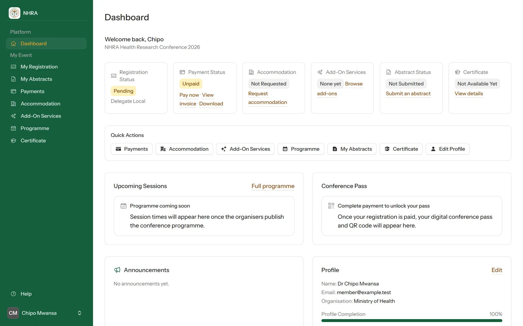
Task: Click the Add-On Services quick action button
Action: [x=245, y=149]
